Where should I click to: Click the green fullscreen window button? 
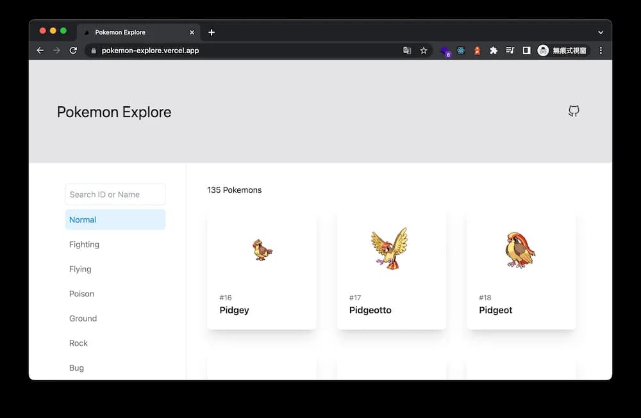tap(63, 31)
